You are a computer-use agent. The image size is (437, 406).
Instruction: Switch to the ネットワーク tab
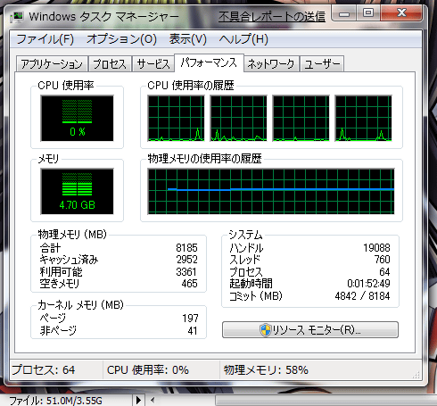[x=271, y=64]
